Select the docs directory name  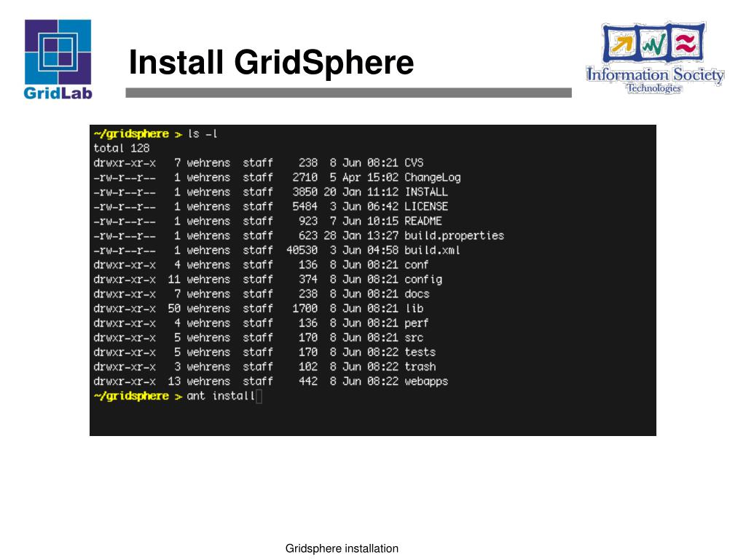point(417,294)
